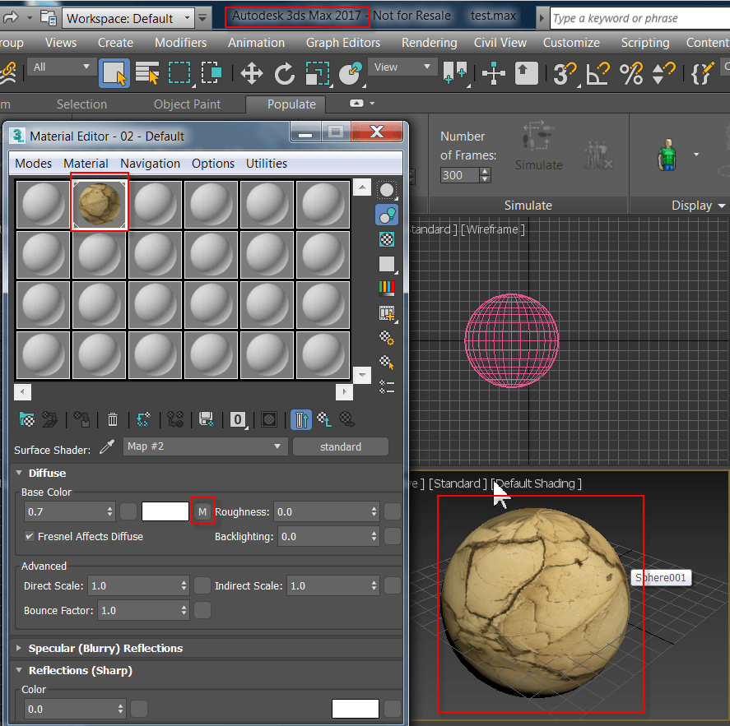Select the Move transform tool
This screenshot has height=726, width=730.
[251, 74]
